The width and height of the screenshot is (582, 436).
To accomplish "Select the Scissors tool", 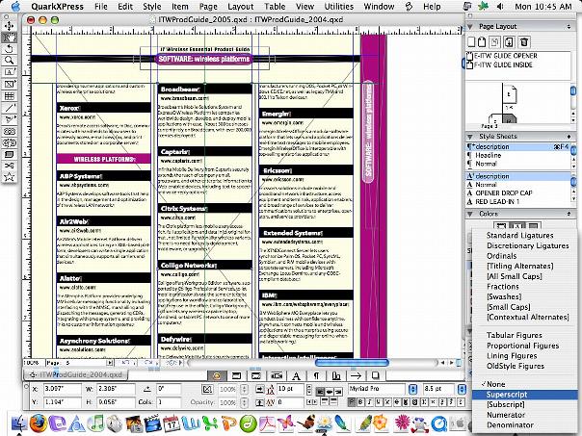I will pyautogui.click(x=9, y=166).
